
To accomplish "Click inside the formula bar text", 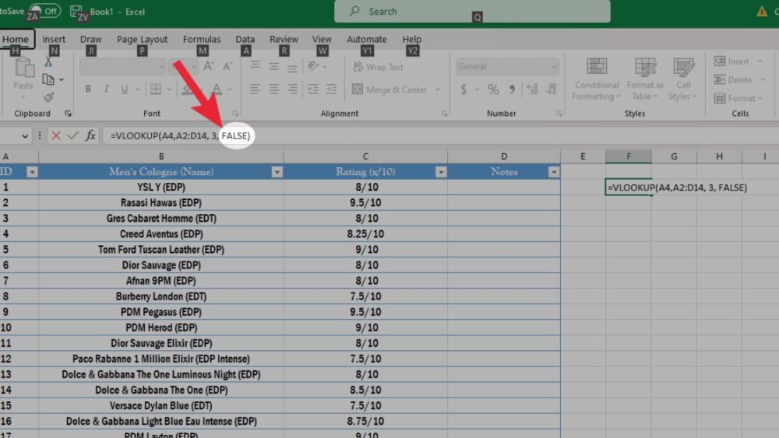I will 181,136.
